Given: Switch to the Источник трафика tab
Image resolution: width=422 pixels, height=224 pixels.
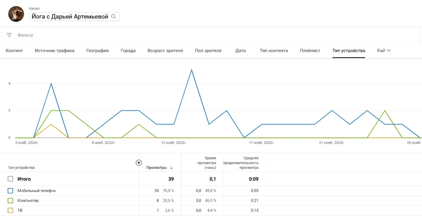Looking at the screenshot, I should click(x=54, y=51).
